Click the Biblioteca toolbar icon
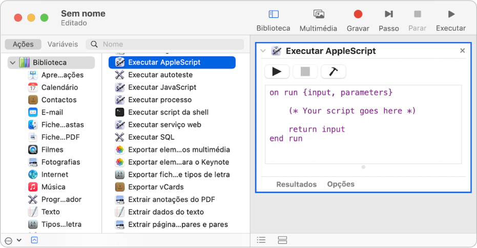Image resolution: width=477 pixels, height=248 pixels. coord(273,15)
